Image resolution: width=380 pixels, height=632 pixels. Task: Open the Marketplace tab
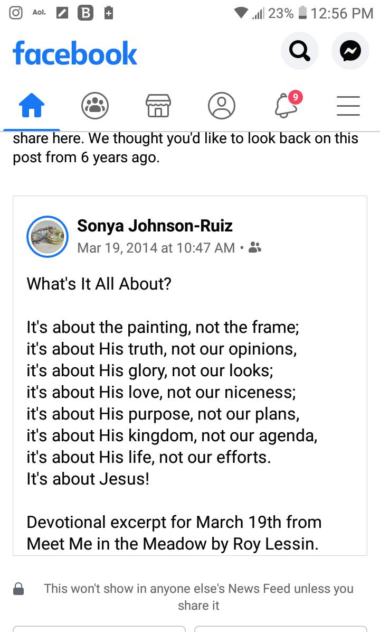[158, 106]
